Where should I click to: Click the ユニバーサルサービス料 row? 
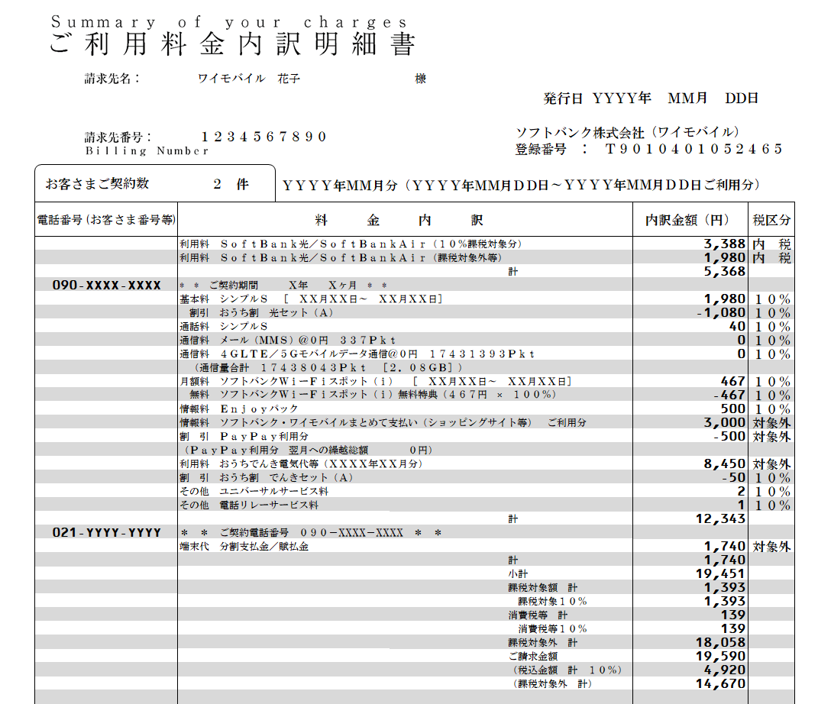[254, 491]
